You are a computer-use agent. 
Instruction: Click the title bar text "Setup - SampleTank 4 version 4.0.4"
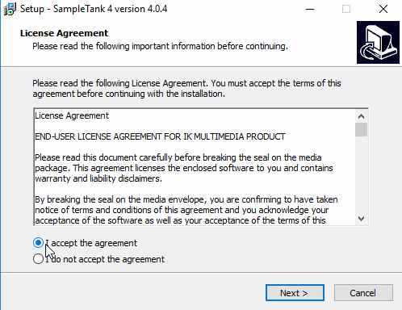[94, 9]
